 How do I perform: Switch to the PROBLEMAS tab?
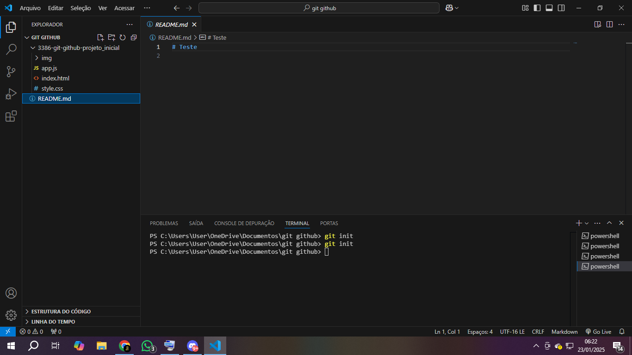[164, 223]
